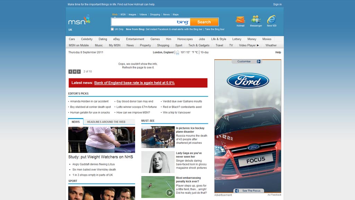Open the Property section
Screen dimensions: 355x200
(x=145, y=45)
